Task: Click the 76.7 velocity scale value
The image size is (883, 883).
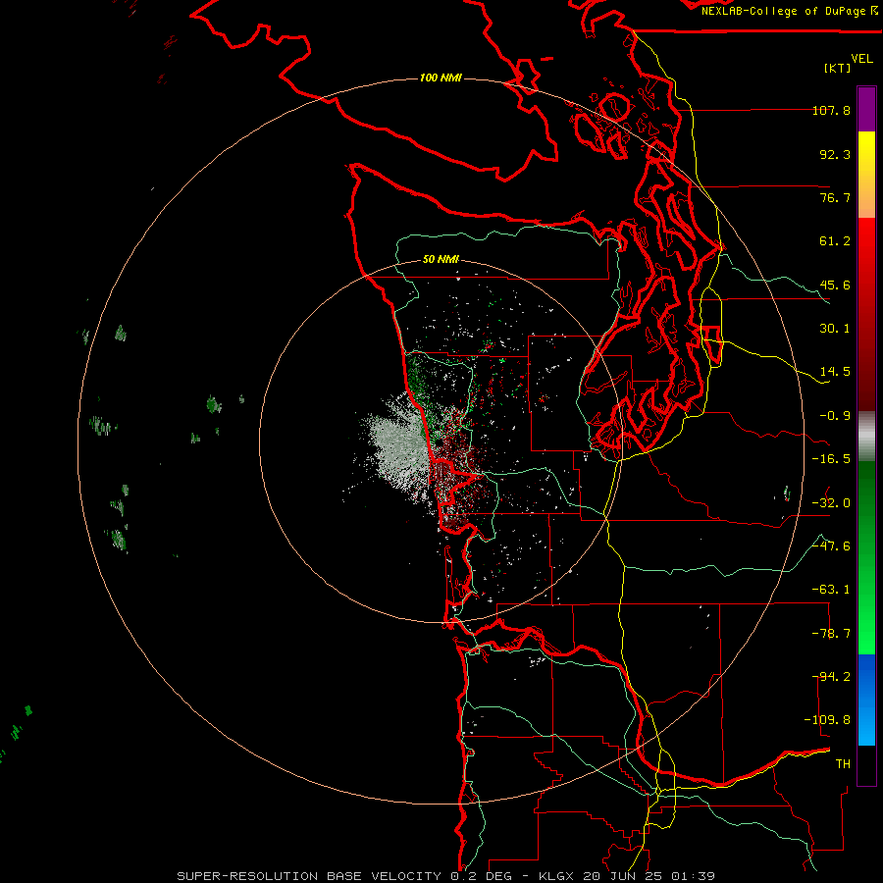Action: (835, 197)
